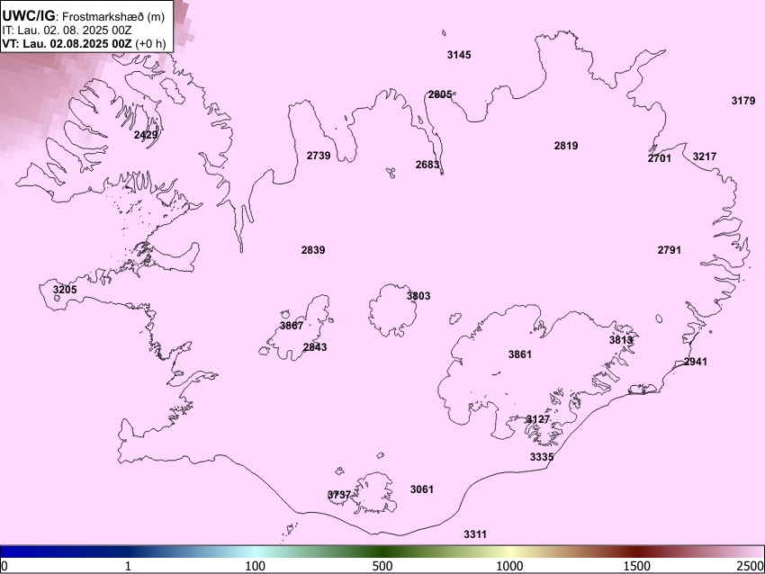Click the 3861 value on Vatnajökull
The width and height of the screenshot is (765, 574).
[520, 354]
